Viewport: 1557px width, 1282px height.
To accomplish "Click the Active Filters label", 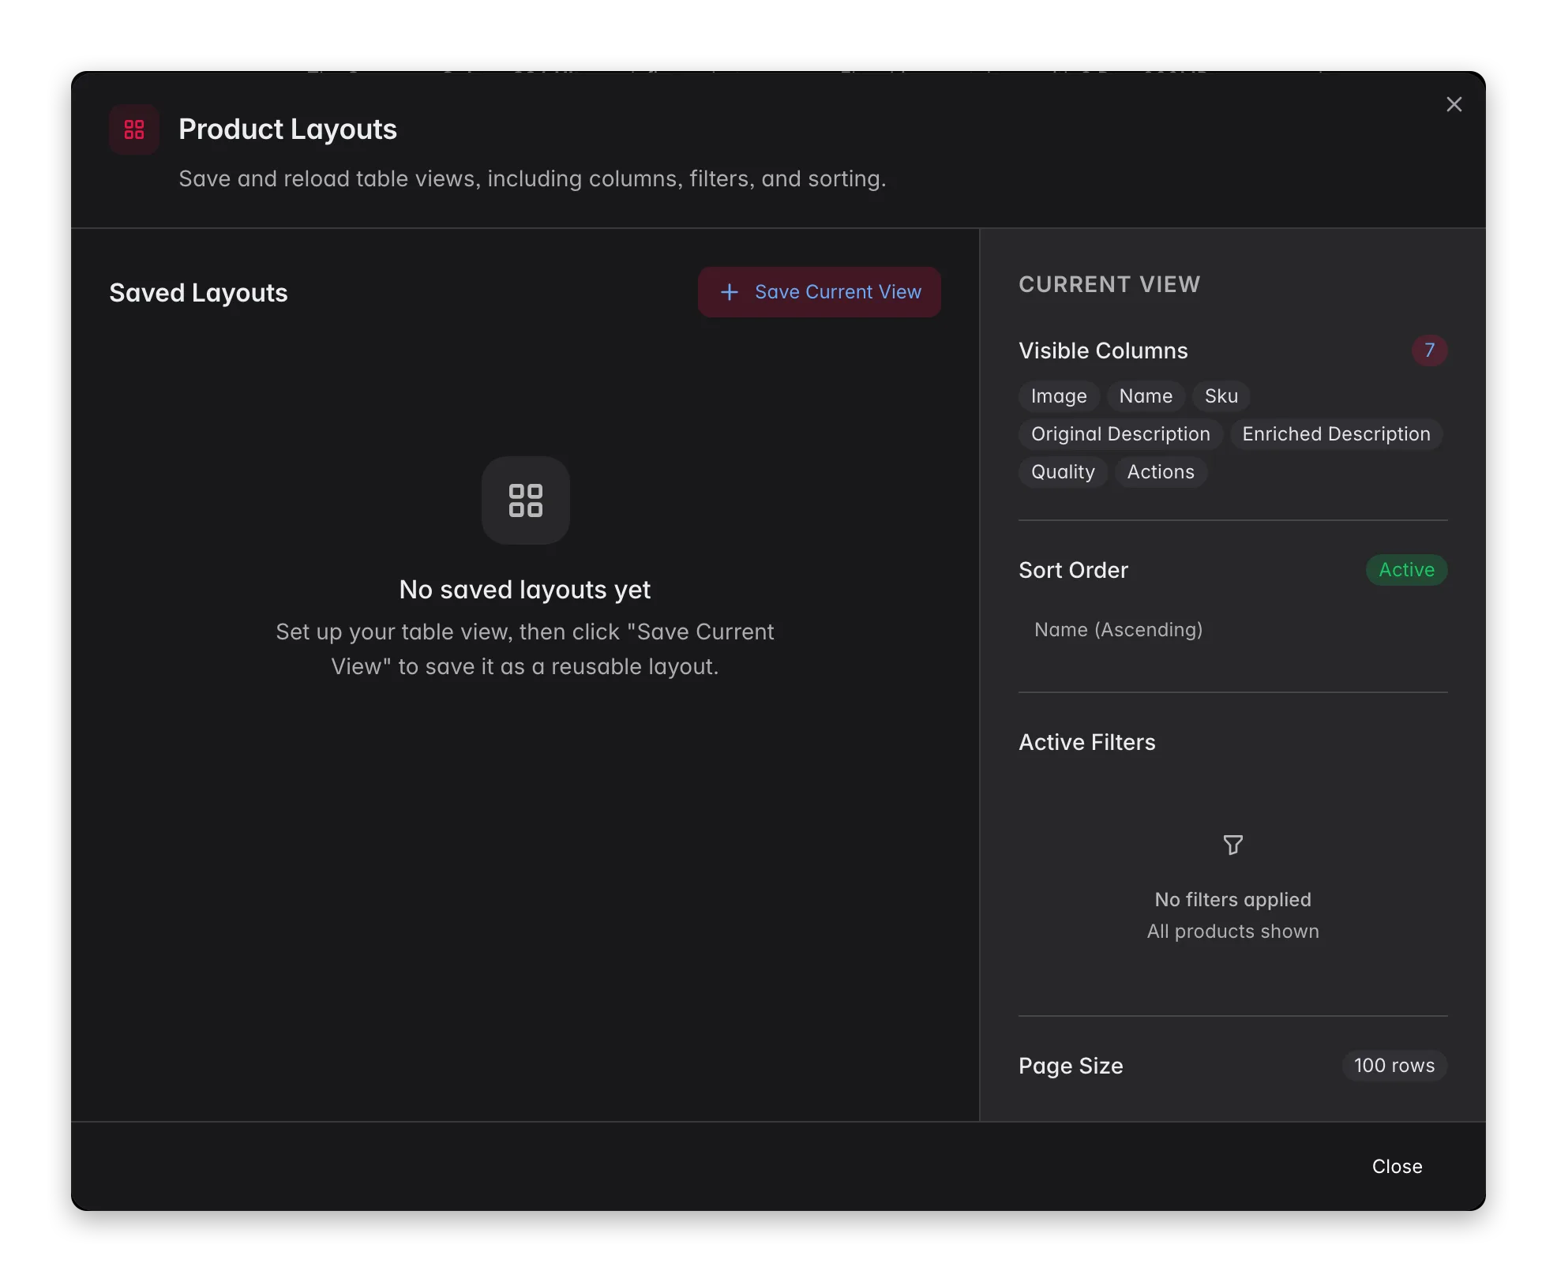I will point(1086,742).
